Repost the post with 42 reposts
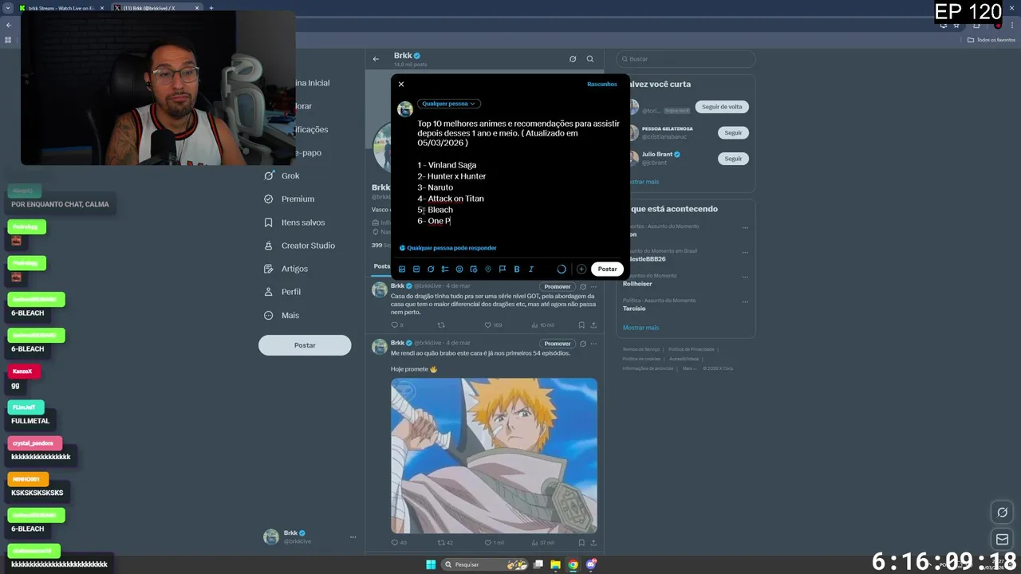The height and width of the screenshot is (574, 1021). point(445,543)
